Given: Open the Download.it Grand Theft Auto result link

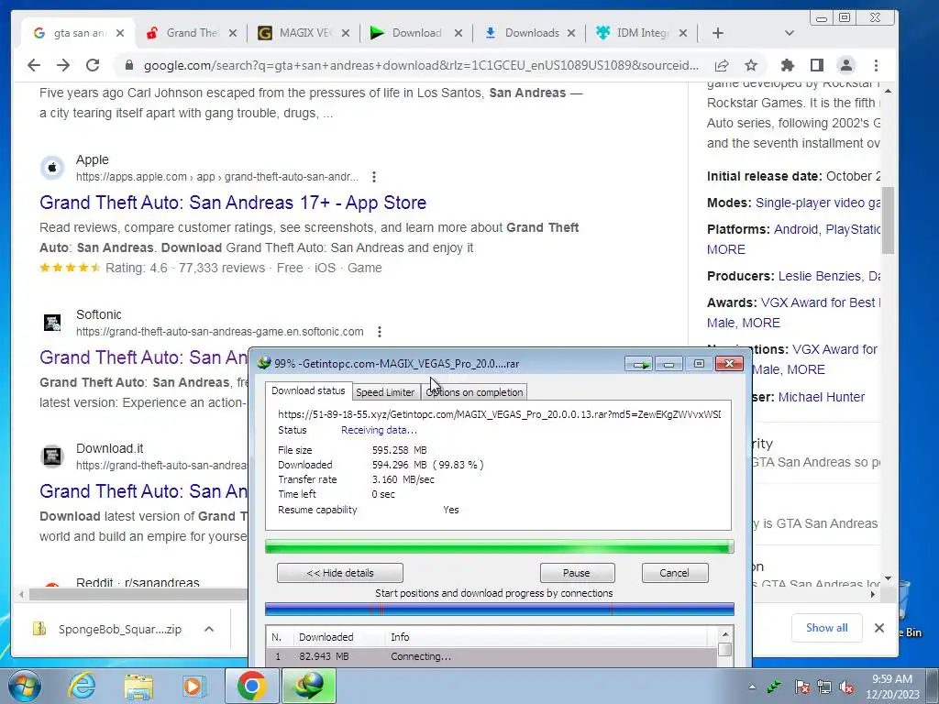Looking at the screenshot, I should pyautogui.click(x=143, y=491).
